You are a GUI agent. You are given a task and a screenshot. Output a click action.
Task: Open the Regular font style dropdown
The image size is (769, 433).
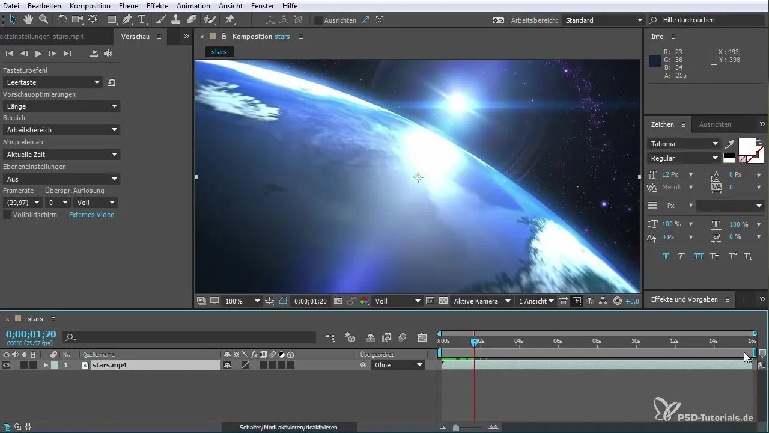[x=684, y=158]
